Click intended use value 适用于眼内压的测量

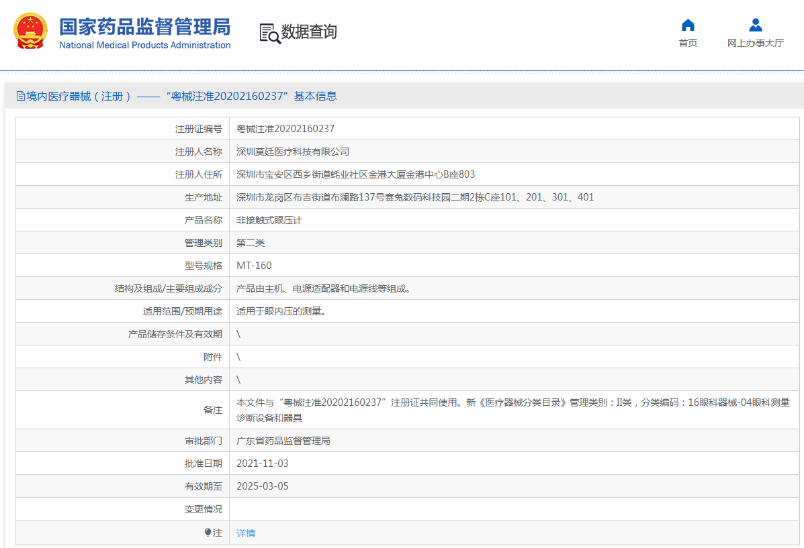pyautogui.click(x=281, y=311)
